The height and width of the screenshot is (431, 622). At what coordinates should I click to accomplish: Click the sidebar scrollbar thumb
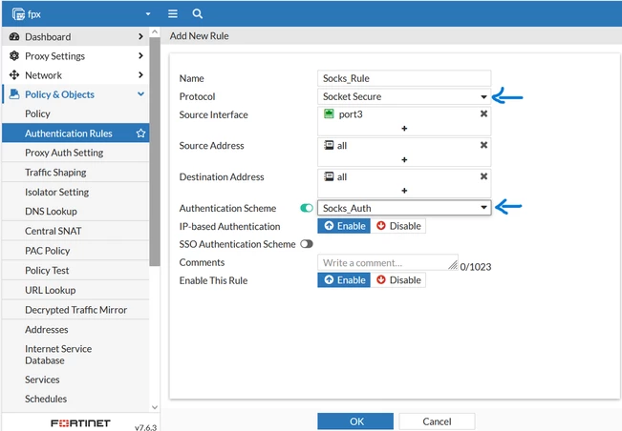tap(155, 152)
